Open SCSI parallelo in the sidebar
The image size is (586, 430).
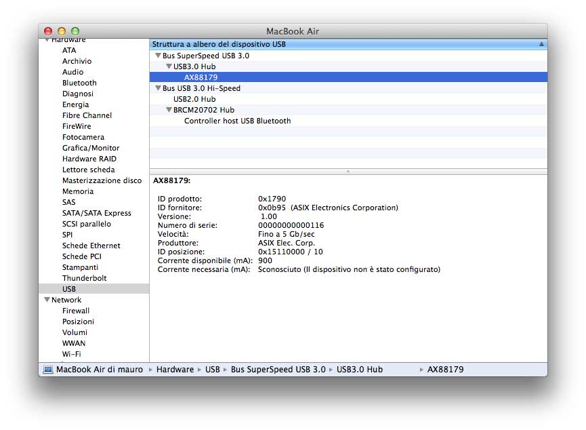click(x=87, y=224)
